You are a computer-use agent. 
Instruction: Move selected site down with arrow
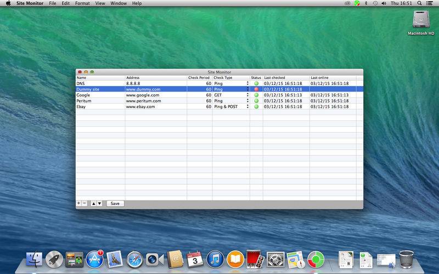99,203
